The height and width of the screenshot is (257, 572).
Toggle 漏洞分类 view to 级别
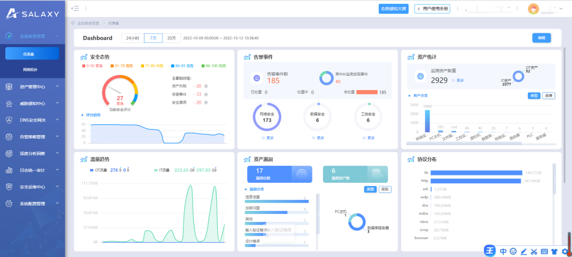385,189
